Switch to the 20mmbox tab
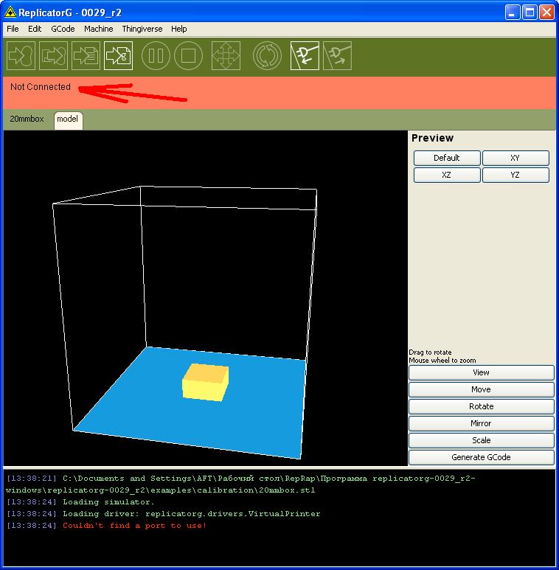This screenshot has height=570, width=559. pyautogui.click(x=27, y=119)
